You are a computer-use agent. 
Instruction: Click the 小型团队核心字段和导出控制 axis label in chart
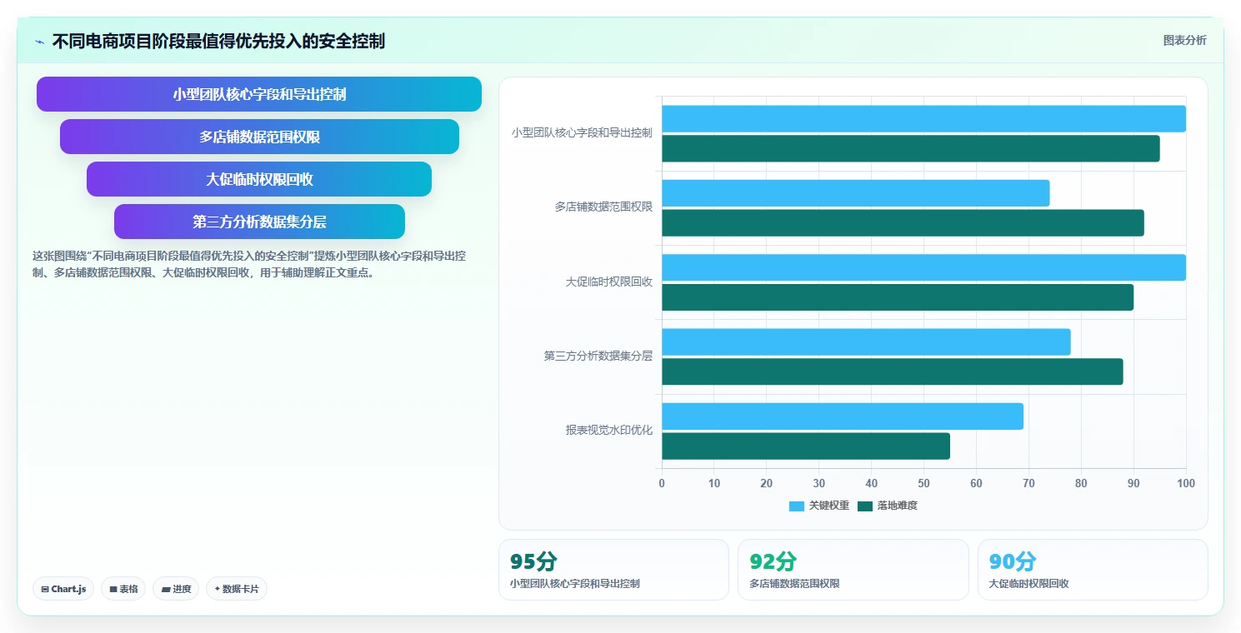[582, 133]
